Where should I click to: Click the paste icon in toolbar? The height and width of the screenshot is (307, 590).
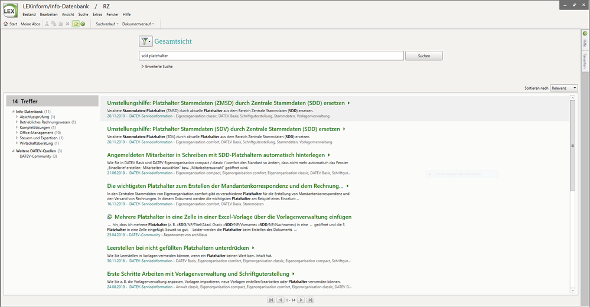(61, 24)
